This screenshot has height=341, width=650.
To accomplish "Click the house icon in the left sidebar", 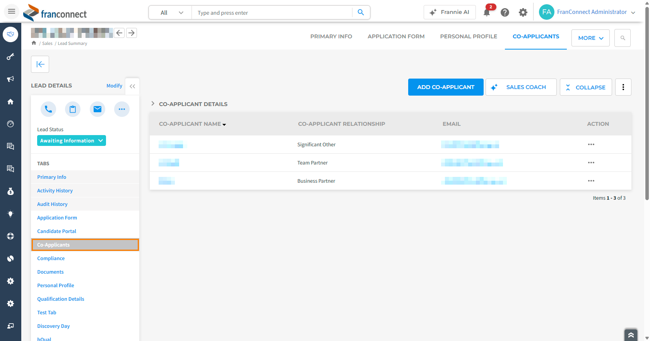I will click(10, 102).
